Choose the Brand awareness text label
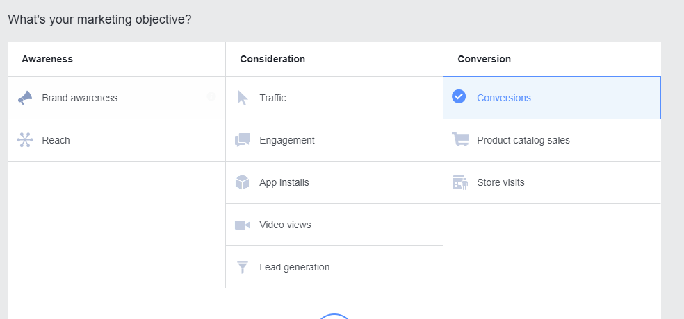Screen dimensions: 684x319 click(79, 98)
